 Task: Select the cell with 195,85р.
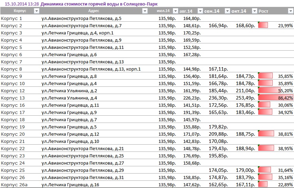218,156
